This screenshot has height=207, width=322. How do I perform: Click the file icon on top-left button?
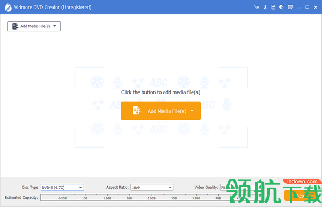[x=15, y=26]
